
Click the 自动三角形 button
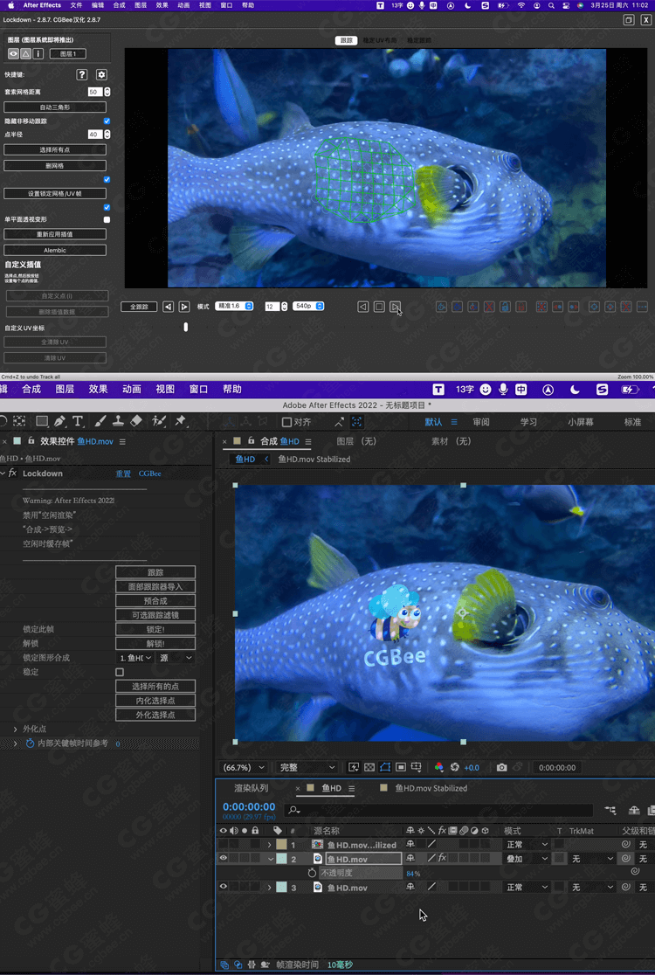pyautogui.click(x=55, y=107)
